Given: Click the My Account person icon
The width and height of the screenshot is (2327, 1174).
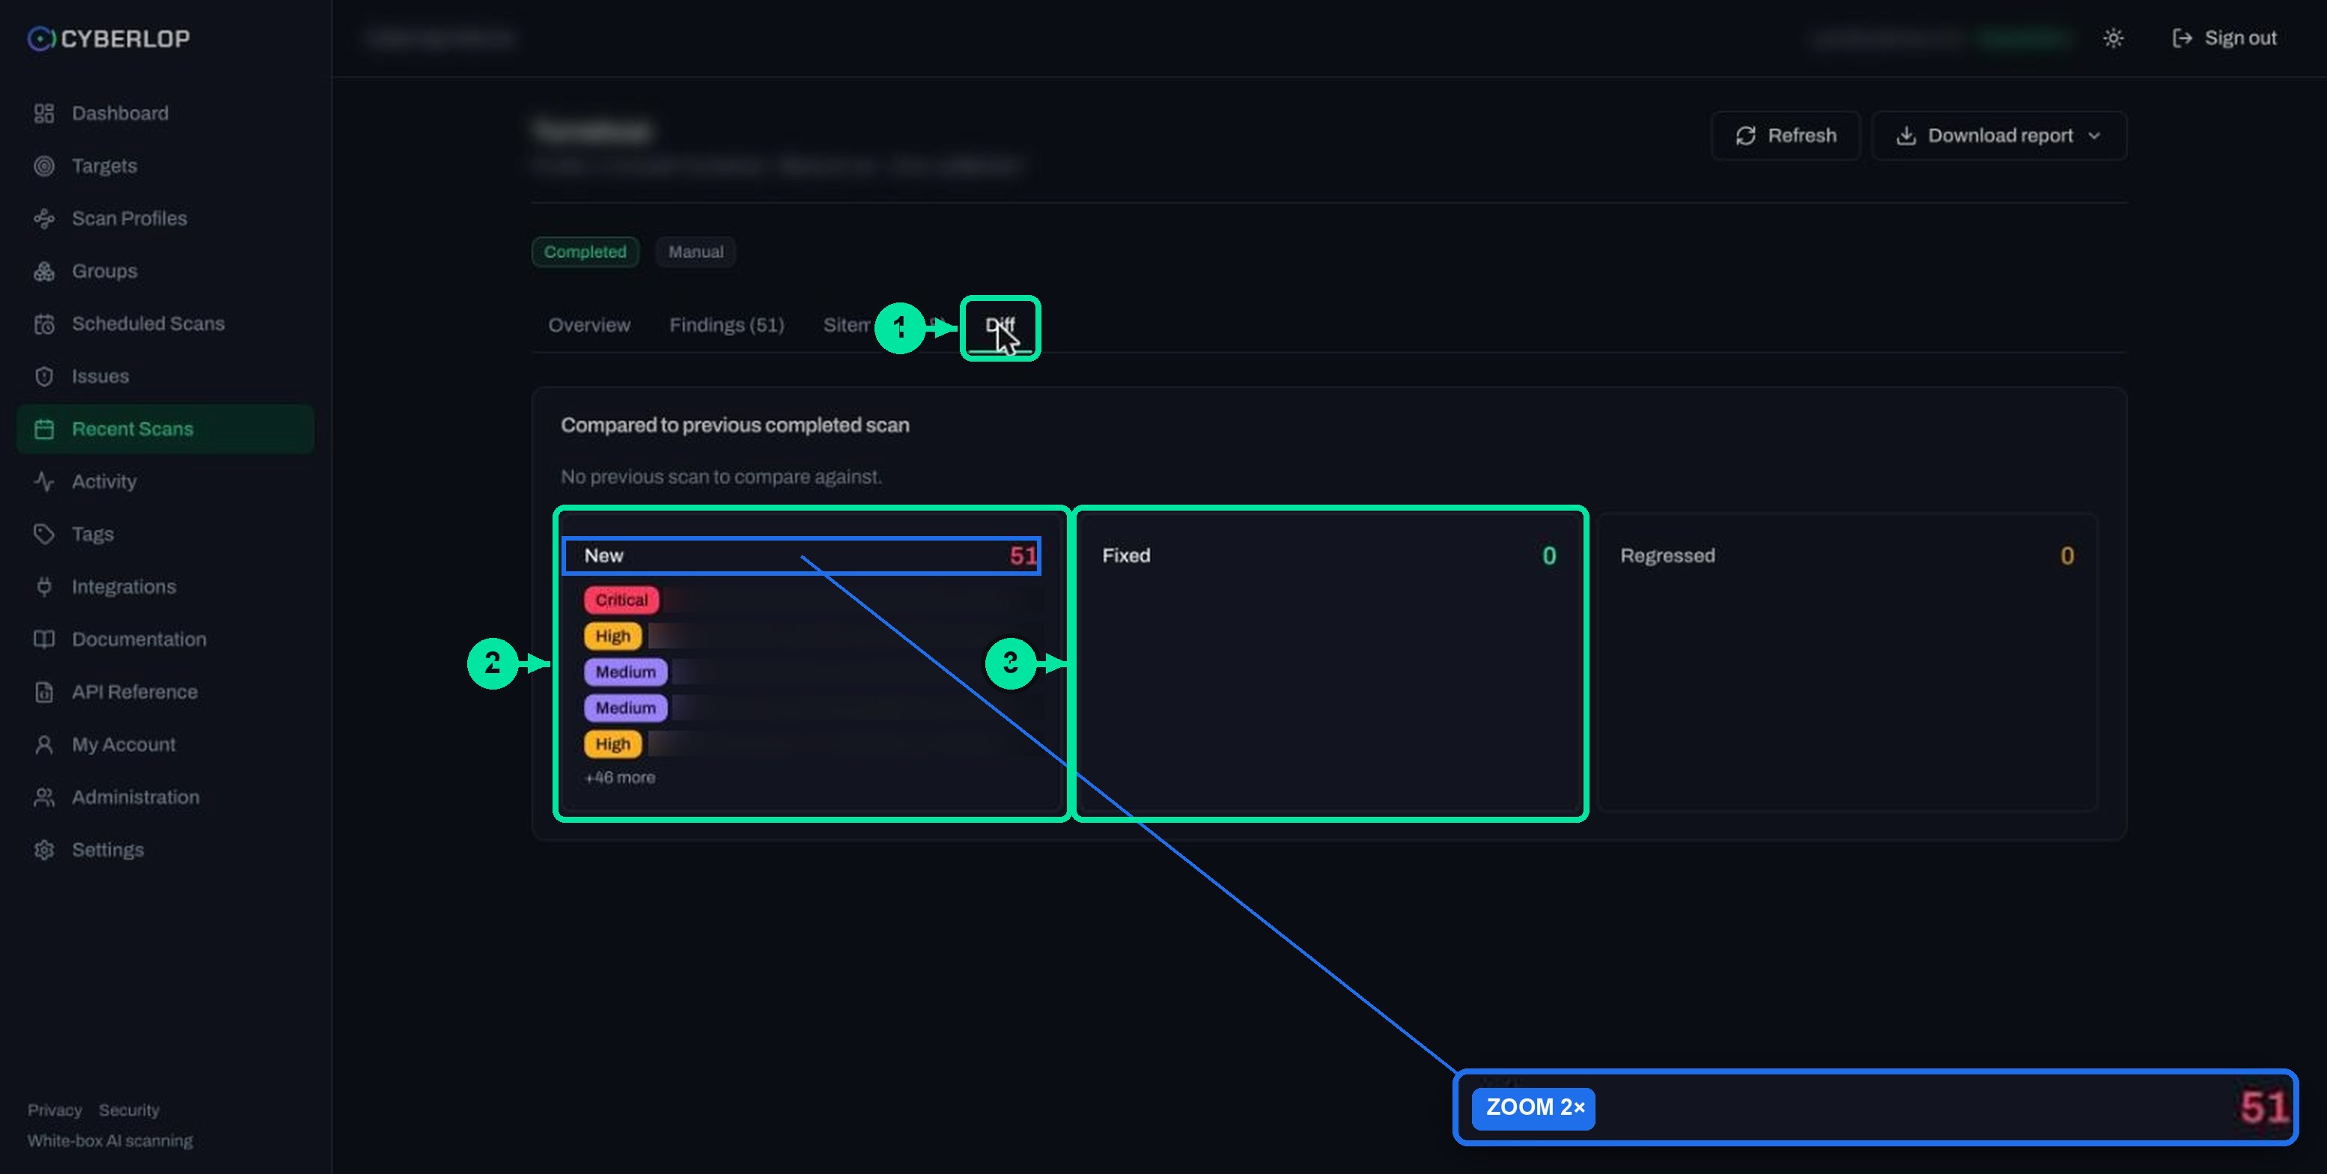Looking at the screenshot, I should [43, 745].
